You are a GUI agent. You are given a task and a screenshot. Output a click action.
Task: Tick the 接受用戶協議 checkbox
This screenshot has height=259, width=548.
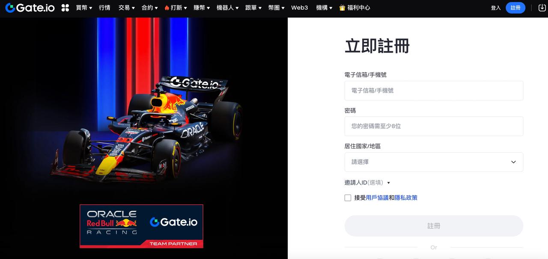click(348, 198)
